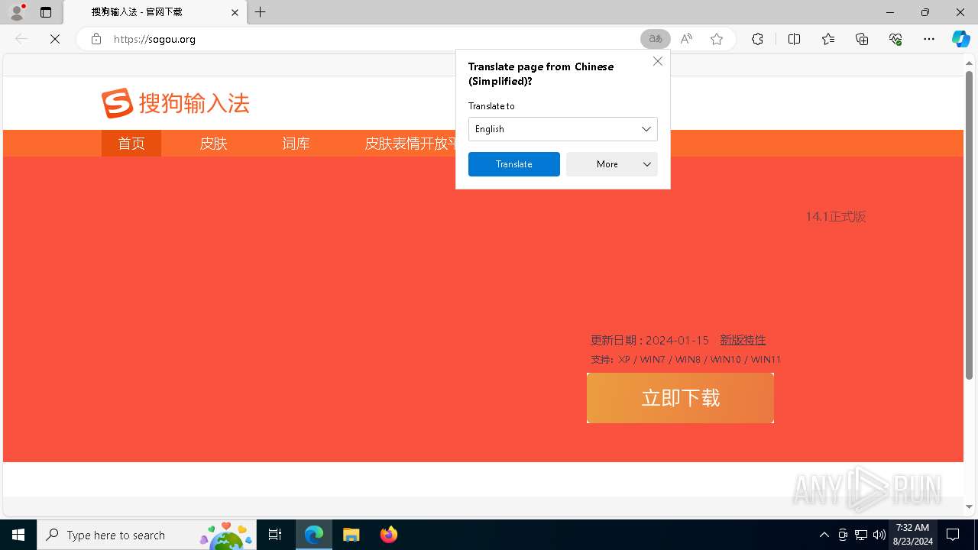Close the Sogou input method tab

[x=235, y=12]
